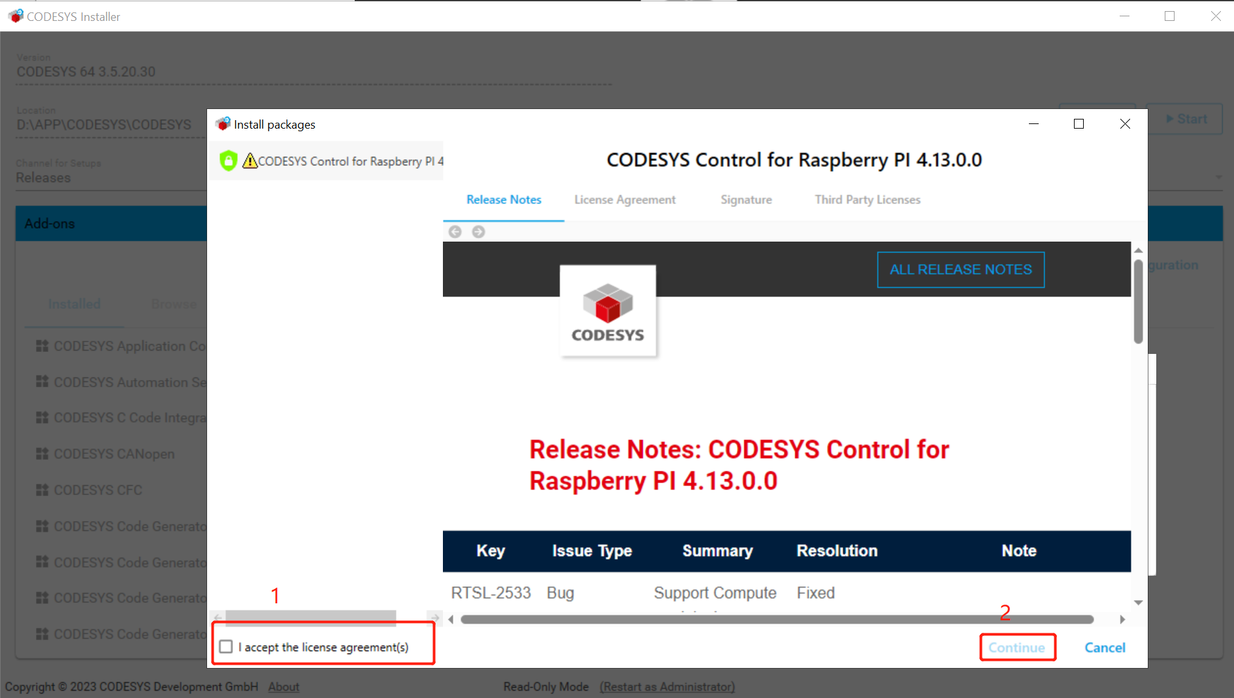Select CODESYS CANopen add-on in Installer
Screen dimensions: 1234x698
pyautogui.click(x=114, y=454)
